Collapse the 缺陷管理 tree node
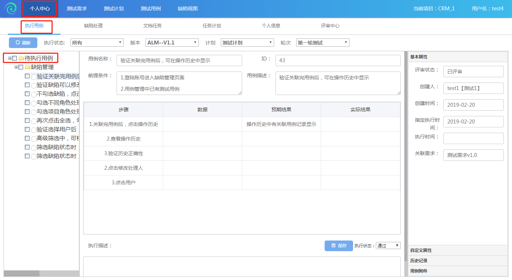This screenshot has height=280, width=512. [16, 67]
